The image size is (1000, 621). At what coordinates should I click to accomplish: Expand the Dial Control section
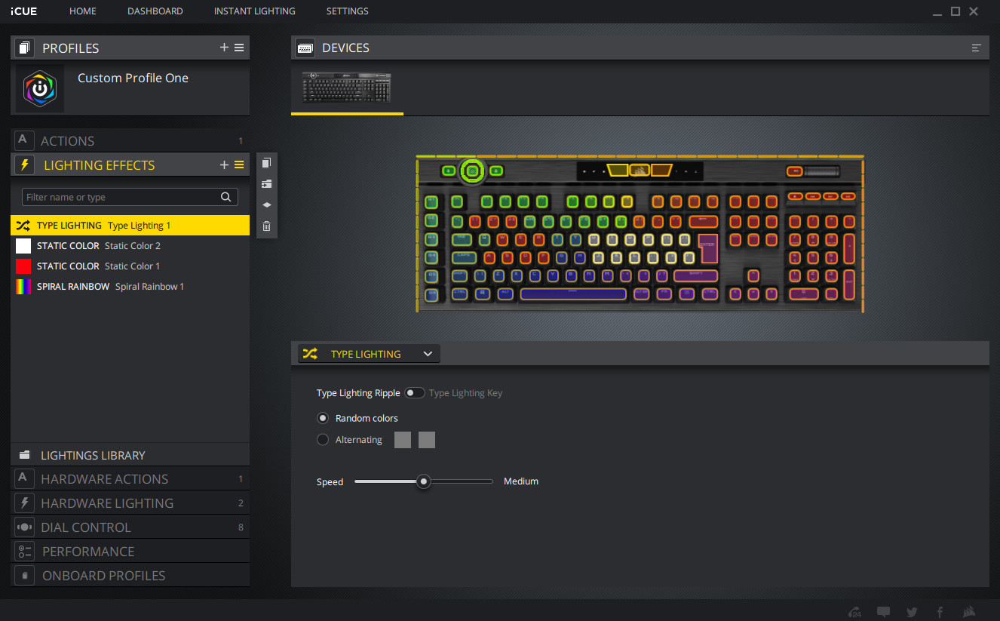130,527
